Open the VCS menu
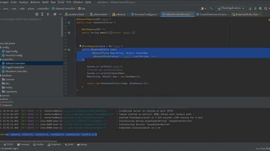 coord(68,2)
